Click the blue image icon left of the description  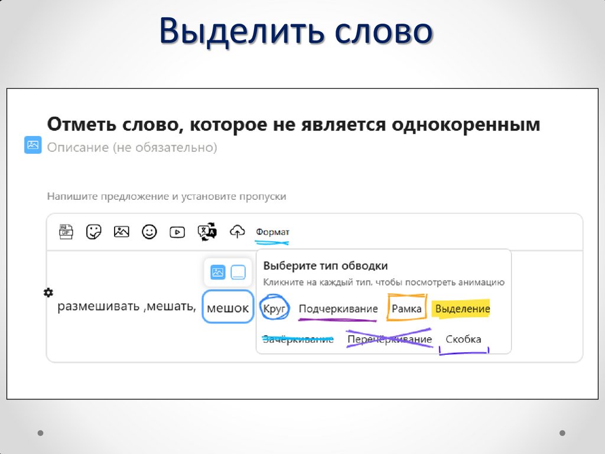coord(33,145)
